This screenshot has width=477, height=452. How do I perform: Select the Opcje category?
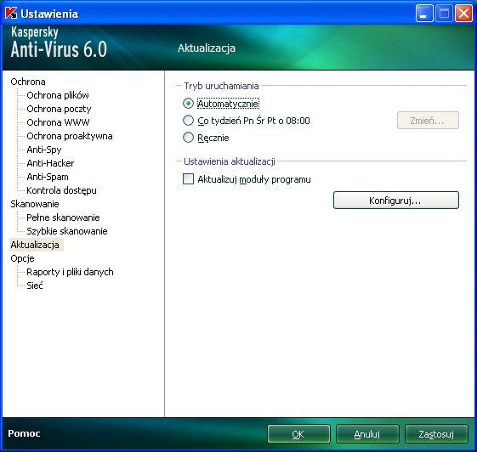(22, 258)
